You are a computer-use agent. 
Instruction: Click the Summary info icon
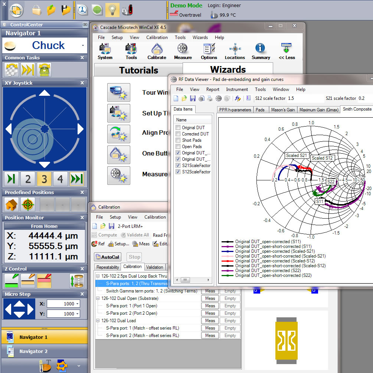pyautogui.click(x=261, y=51)
